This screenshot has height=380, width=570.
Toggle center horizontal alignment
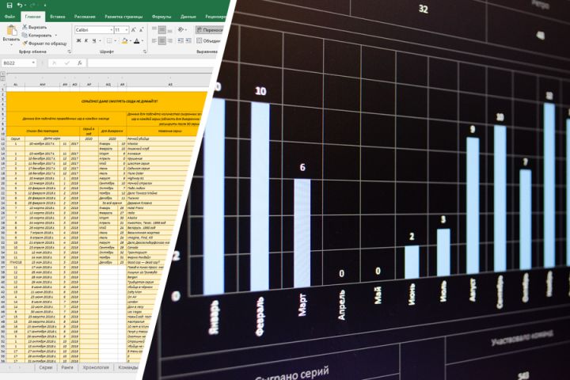pos(162,40)
